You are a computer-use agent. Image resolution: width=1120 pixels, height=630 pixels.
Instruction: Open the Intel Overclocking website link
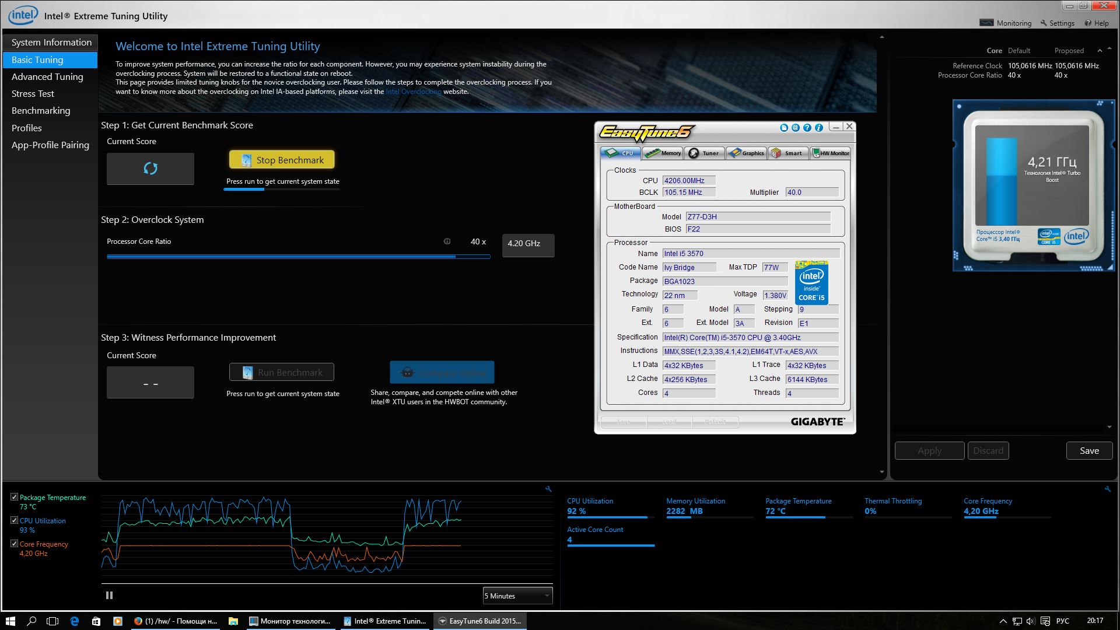[413, 92]
